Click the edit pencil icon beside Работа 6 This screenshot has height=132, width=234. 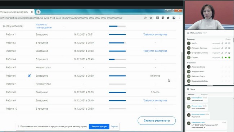tap(29, 76)
